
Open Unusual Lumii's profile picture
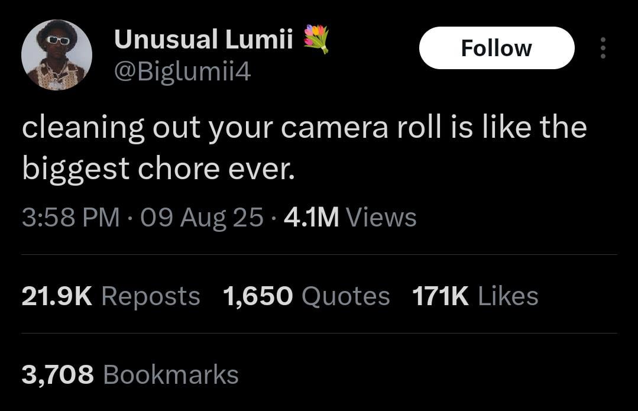[57, 55]
